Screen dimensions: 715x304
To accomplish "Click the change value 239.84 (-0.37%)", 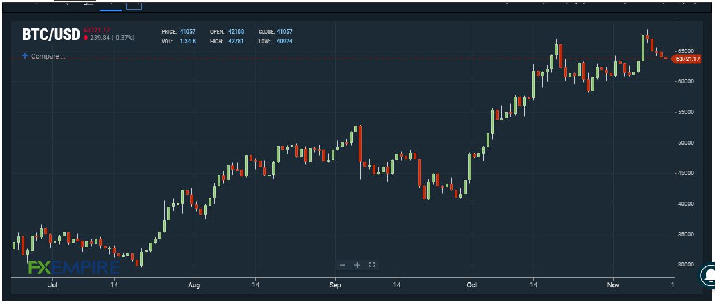I will 112,38.
